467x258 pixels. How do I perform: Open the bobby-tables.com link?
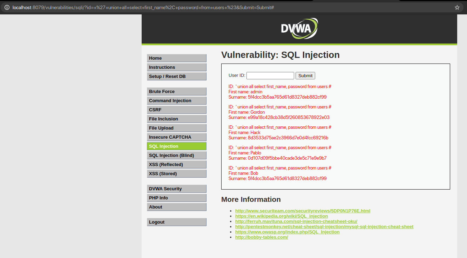262,237
